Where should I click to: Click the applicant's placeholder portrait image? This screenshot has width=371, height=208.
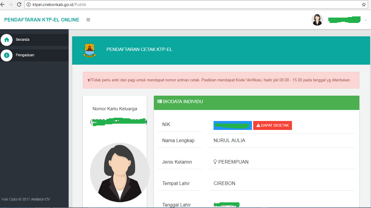coord(120,172)
